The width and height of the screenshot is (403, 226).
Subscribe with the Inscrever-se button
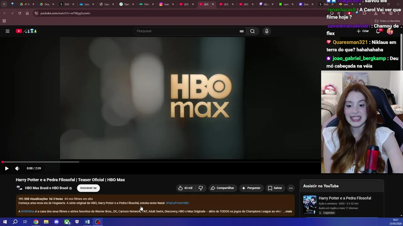coord(88,188)
